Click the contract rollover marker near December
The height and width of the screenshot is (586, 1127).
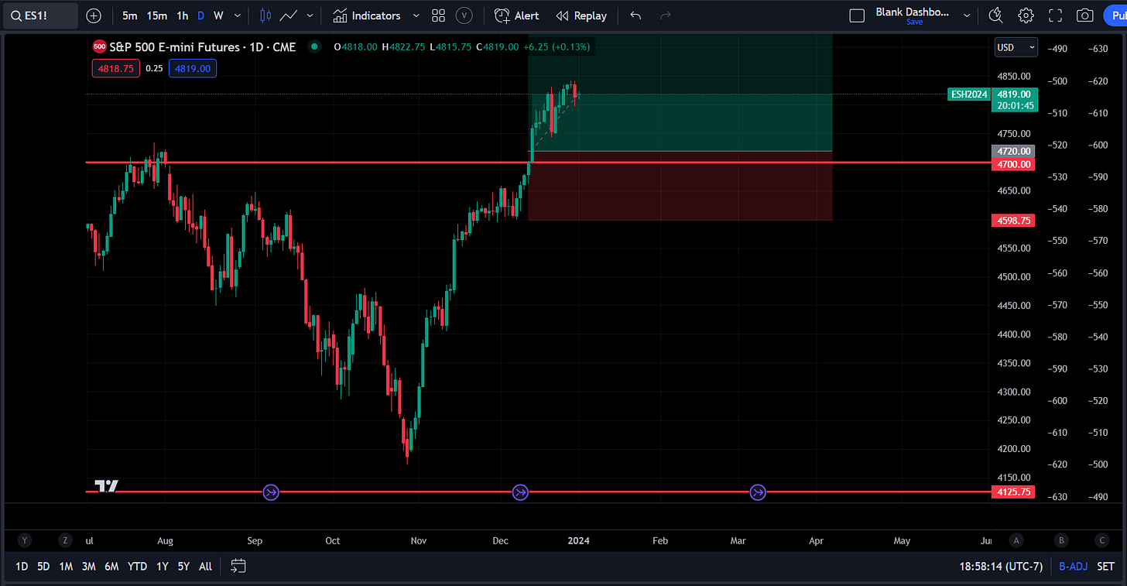coord(520,492)
